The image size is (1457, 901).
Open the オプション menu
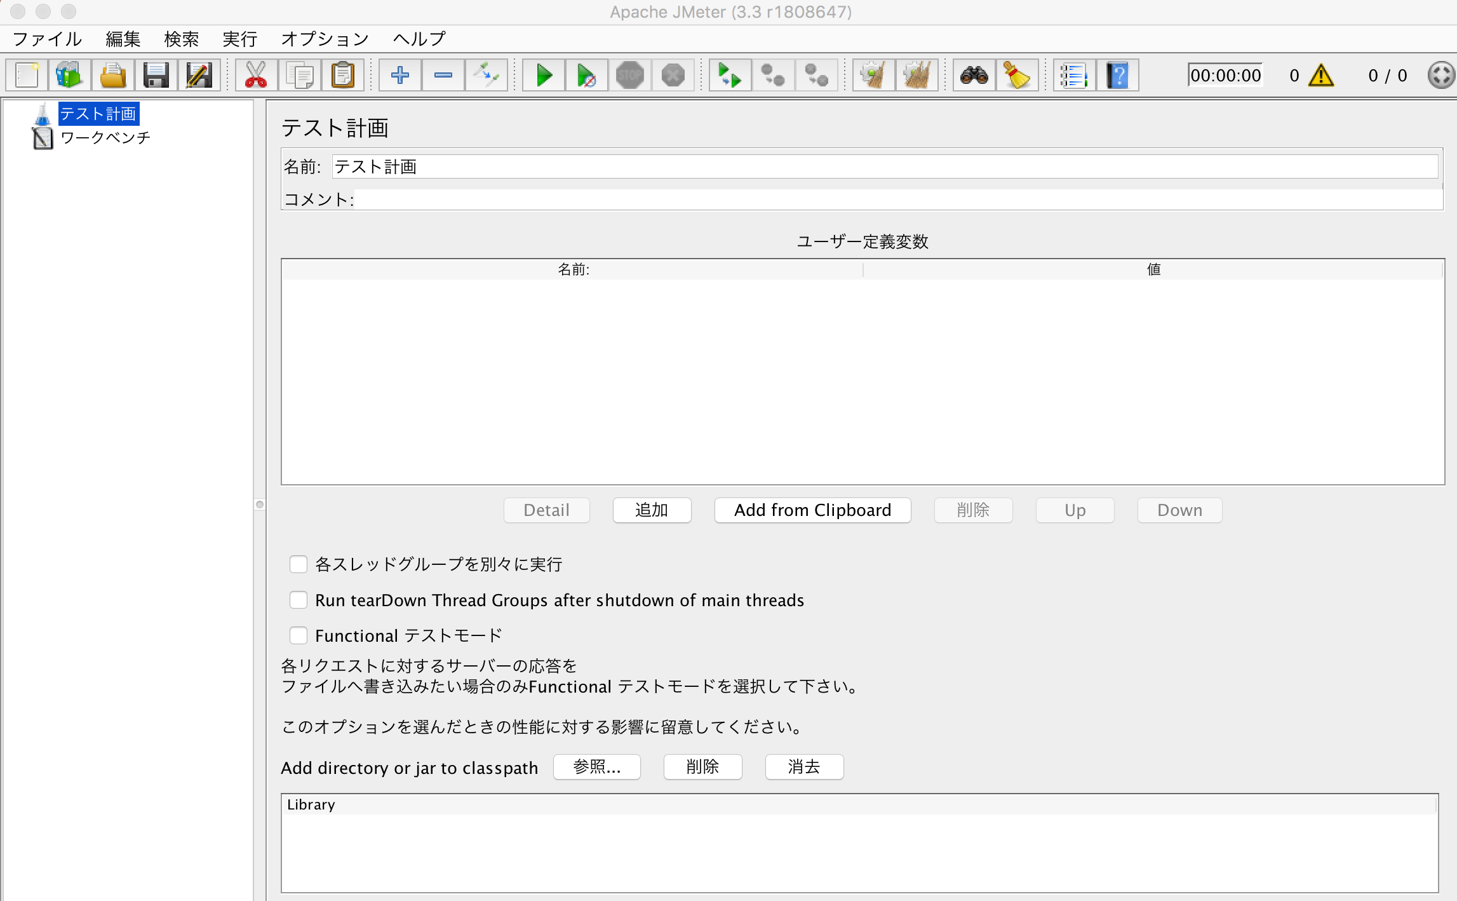(325, 39)
